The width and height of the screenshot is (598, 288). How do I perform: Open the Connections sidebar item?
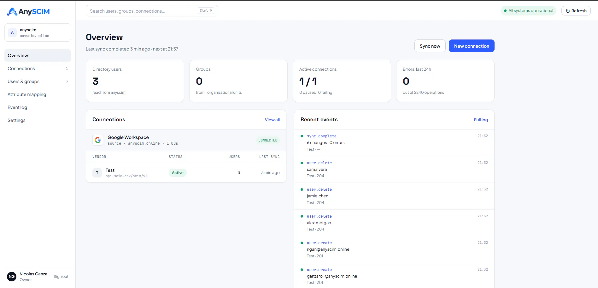click(38, 69)
